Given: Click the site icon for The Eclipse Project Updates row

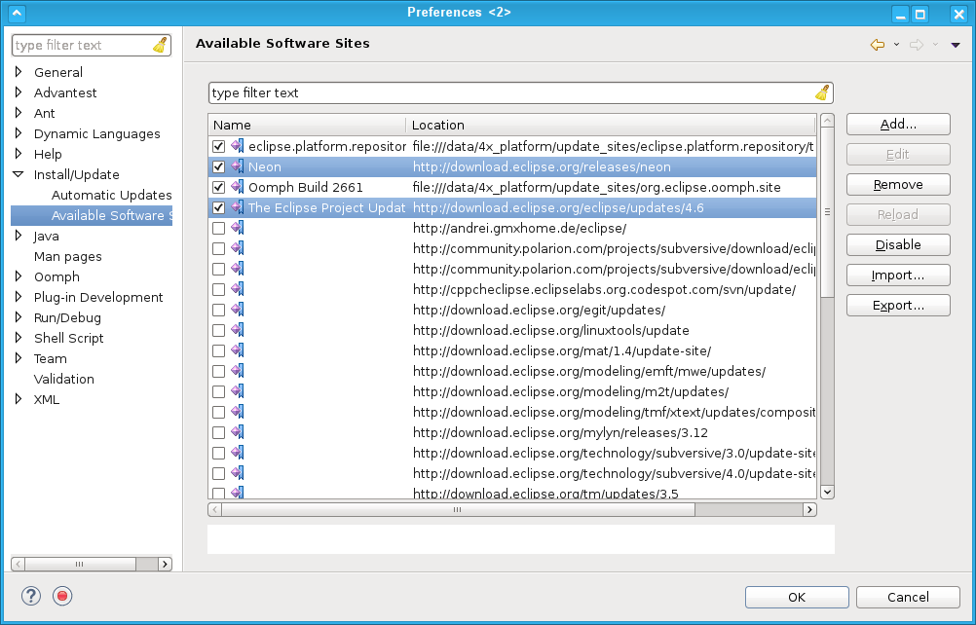Looking at the screenshot, I should tap(237, 207).
